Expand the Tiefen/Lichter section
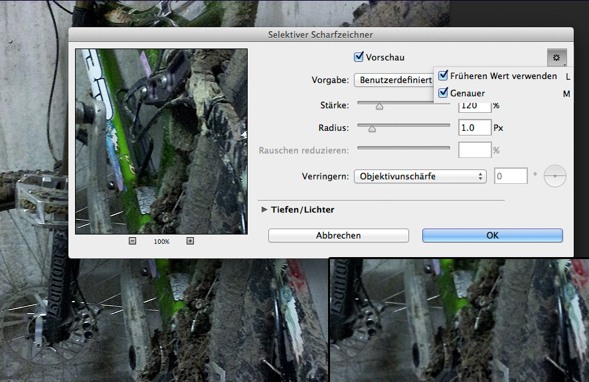589x382 pixels. 264,209
